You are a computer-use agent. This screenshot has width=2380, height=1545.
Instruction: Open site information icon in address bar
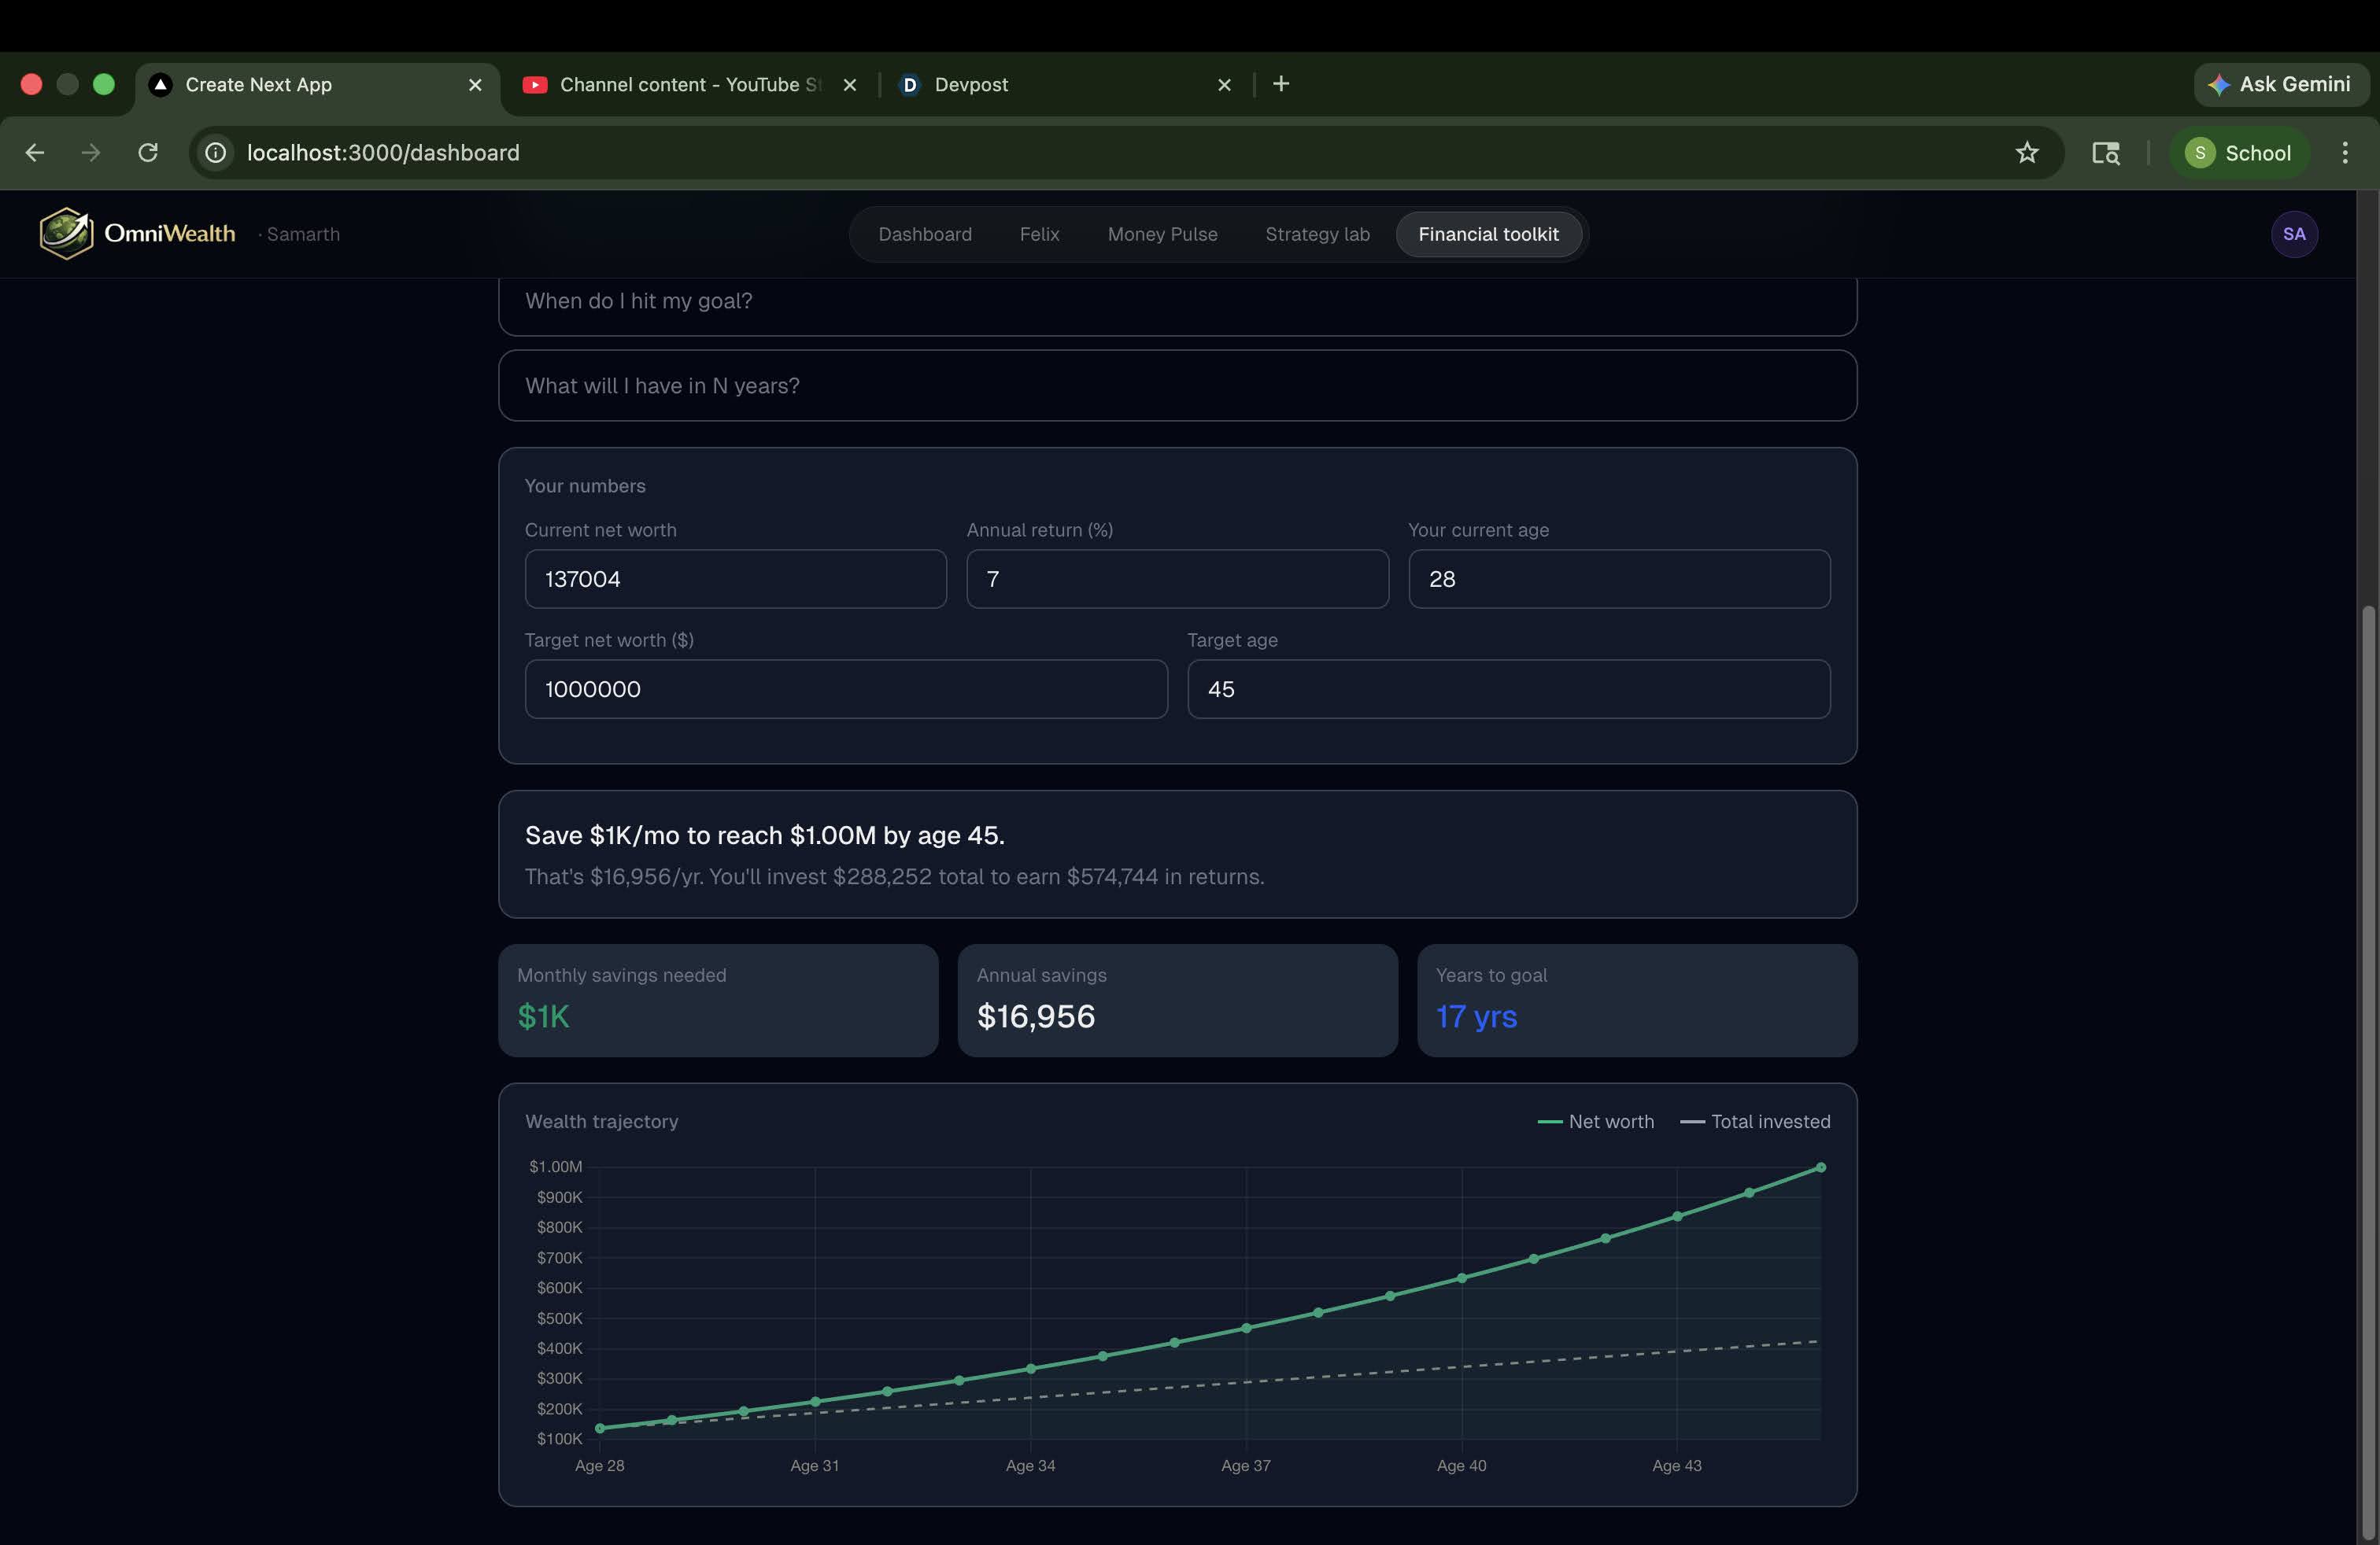[215, 153]
